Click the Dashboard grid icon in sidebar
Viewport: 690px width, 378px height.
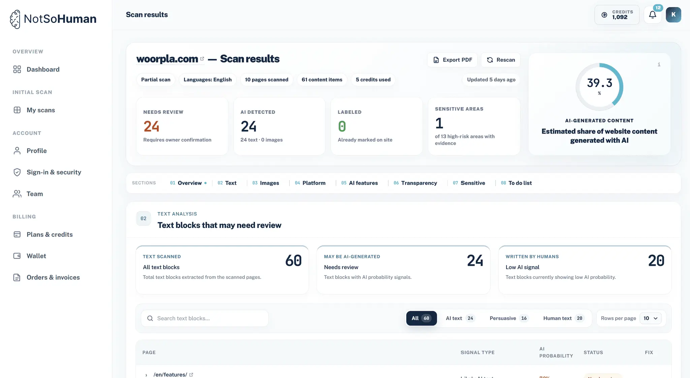click(17, 69)
